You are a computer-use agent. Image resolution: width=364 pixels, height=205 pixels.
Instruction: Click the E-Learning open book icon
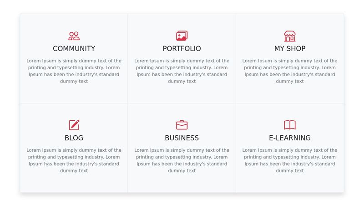pos(290,125)
